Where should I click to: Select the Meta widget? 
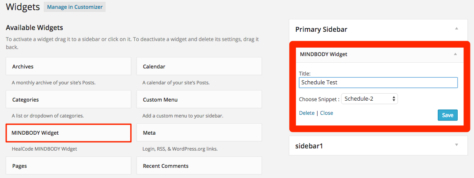[x=199, y=133]
